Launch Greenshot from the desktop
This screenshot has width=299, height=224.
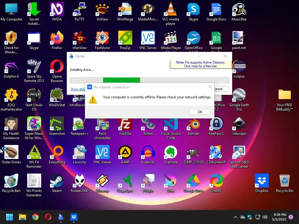[57, 126]
